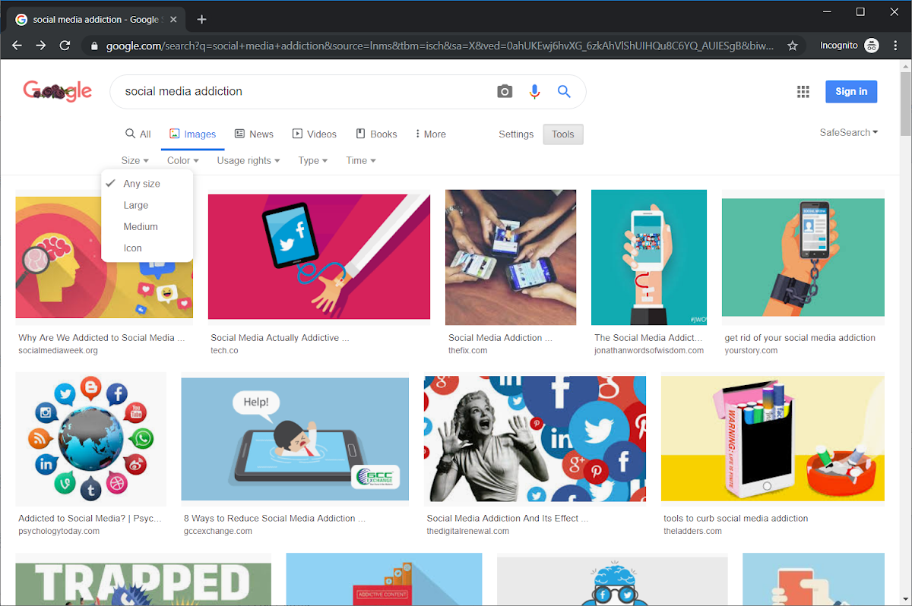The height and width of the screenshot is (606, 912).
Task: Open the More search categories menu
Action: click(x=430, y=134)
